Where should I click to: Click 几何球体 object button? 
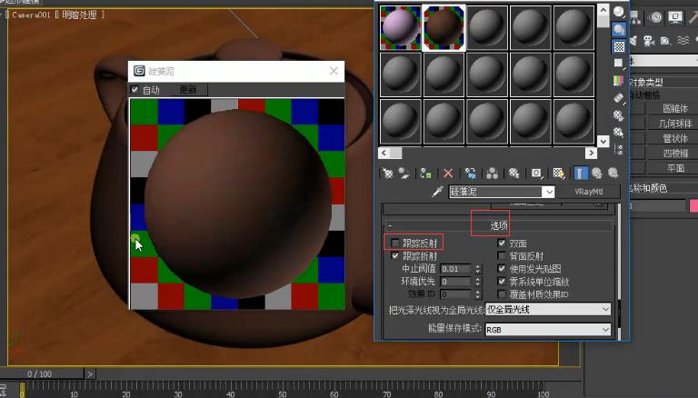pos(675,124)
